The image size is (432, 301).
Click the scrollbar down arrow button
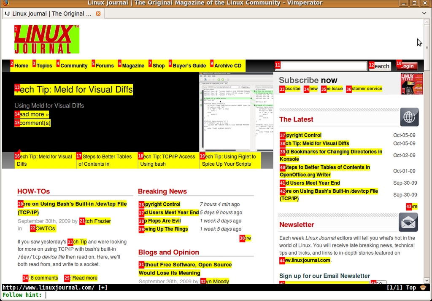427,280
